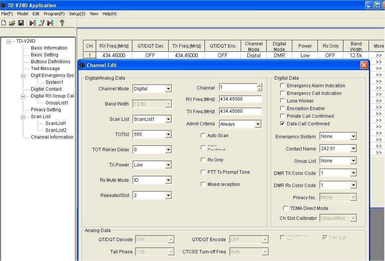
Task: Open Channel Information in the tree
Action: tap(52, 137)
